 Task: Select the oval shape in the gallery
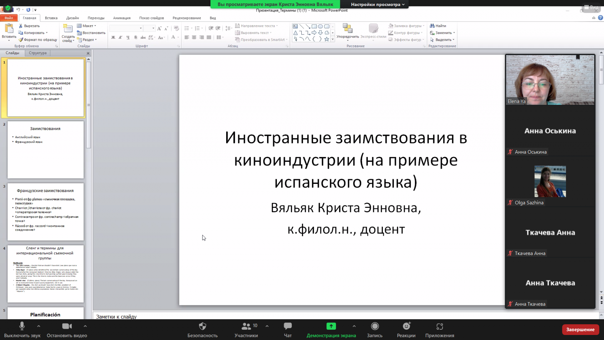point(320,27)
